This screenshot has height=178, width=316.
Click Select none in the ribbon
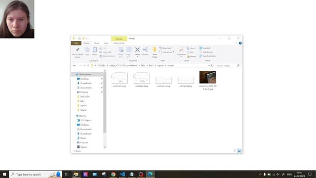point(206,52)
